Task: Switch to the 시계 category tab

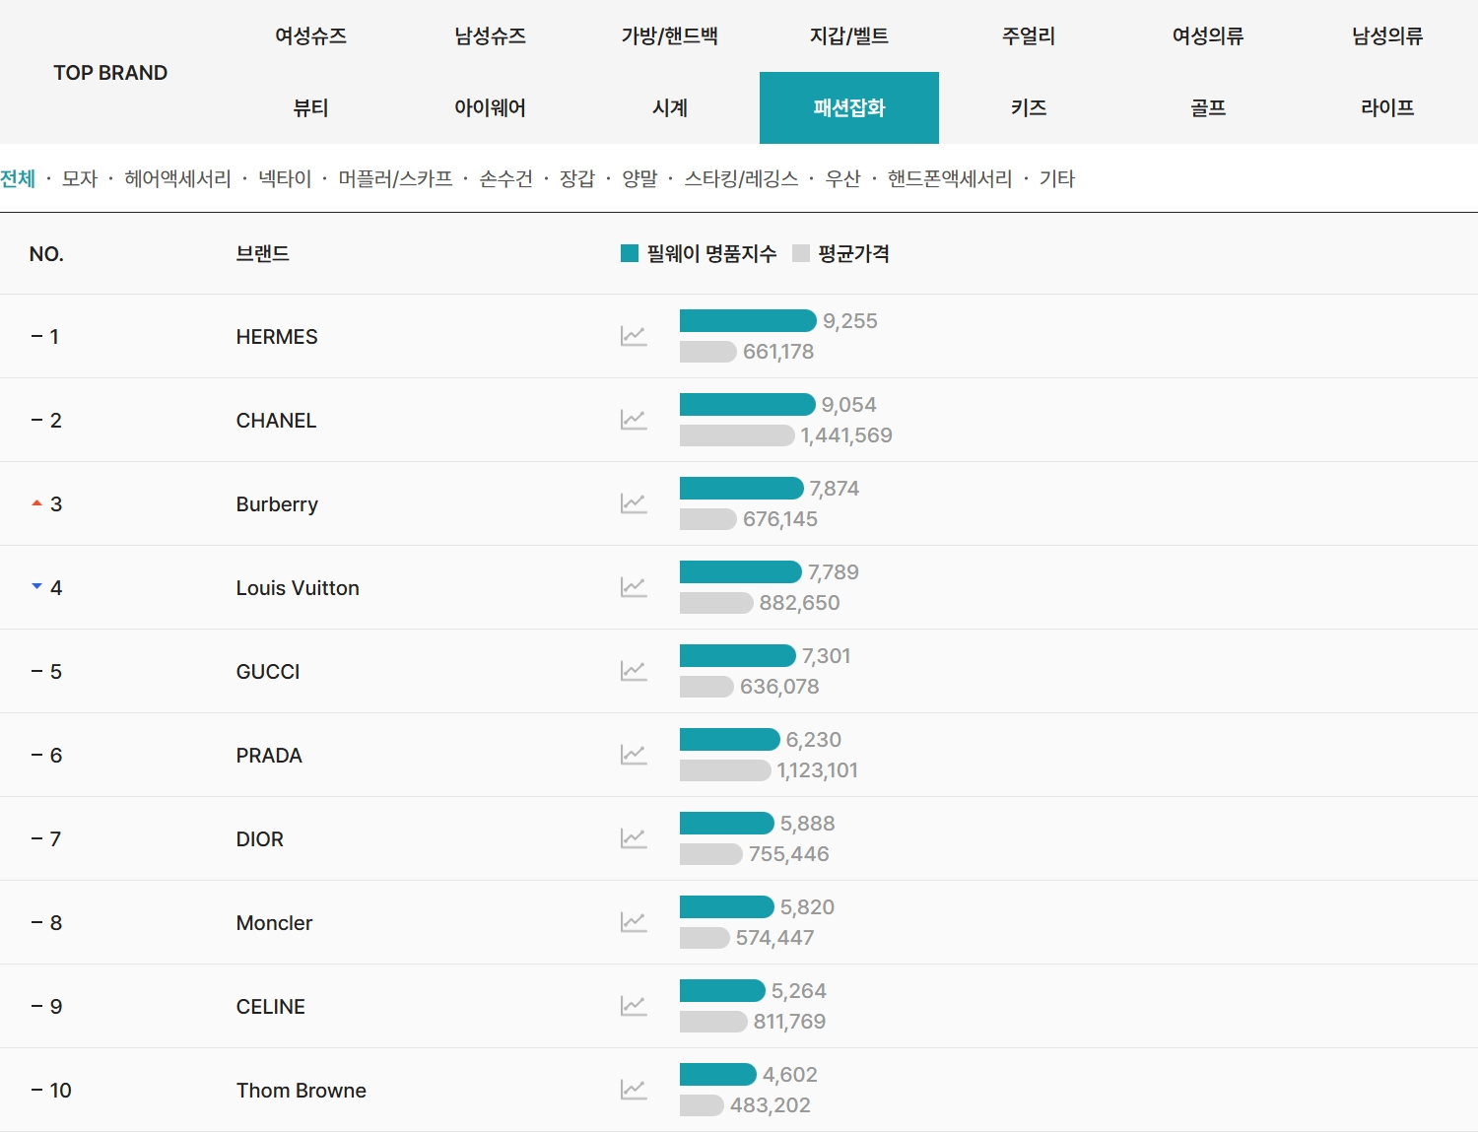Action: point(669,108)
